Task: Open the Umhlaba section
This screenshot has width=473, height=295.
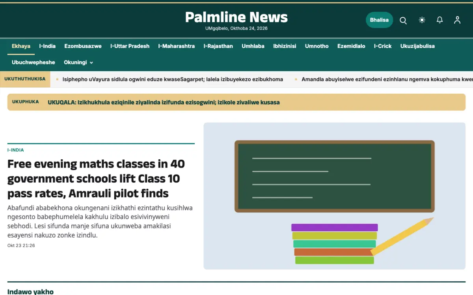Action: [x=253, y=46]
